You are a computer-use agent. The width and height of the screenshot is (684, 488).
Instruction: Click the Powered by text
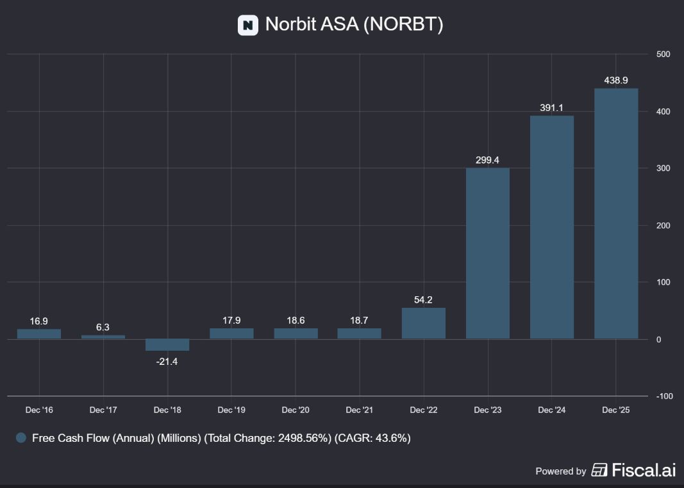click(560, 471)
